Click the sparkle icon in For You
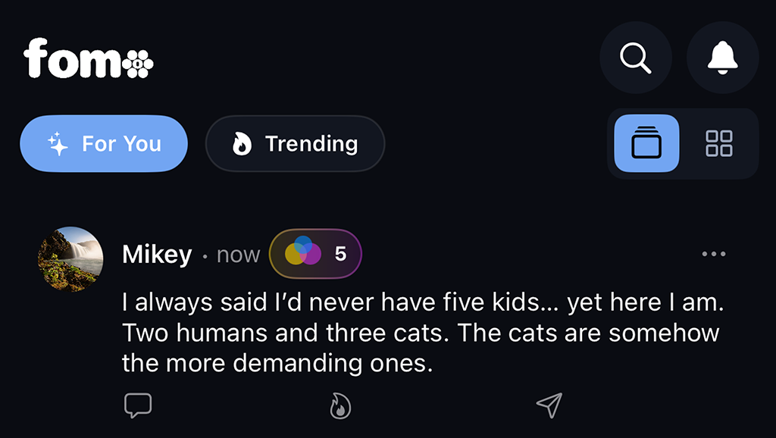This screenshot has width=776, height=438. [58, 144]
